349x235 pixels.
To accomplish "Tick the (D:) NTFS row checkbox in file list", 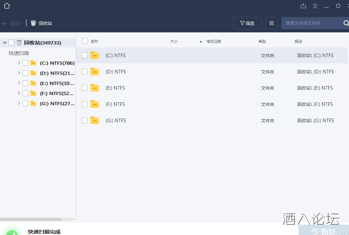I will pyautogui.click(x=85, y=72).
